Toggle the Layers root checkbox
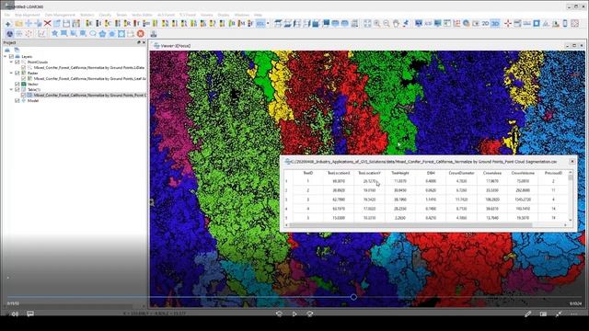 [x=11, y=57]
